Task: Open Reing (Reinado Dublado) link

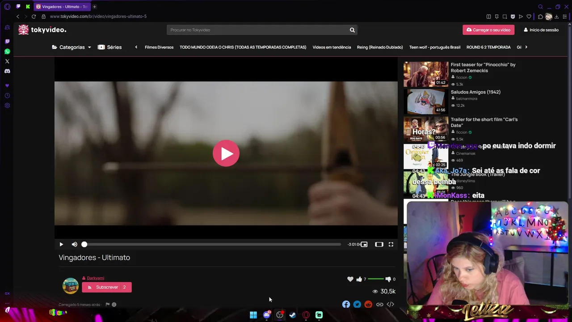Action: tap(380, 47)
